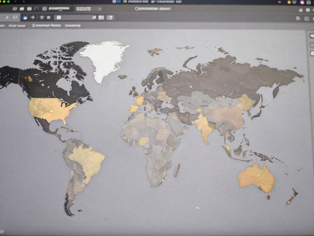Click the plus icon in the toolbar
This screenshot has width=314, height=236.
point(33,17)
